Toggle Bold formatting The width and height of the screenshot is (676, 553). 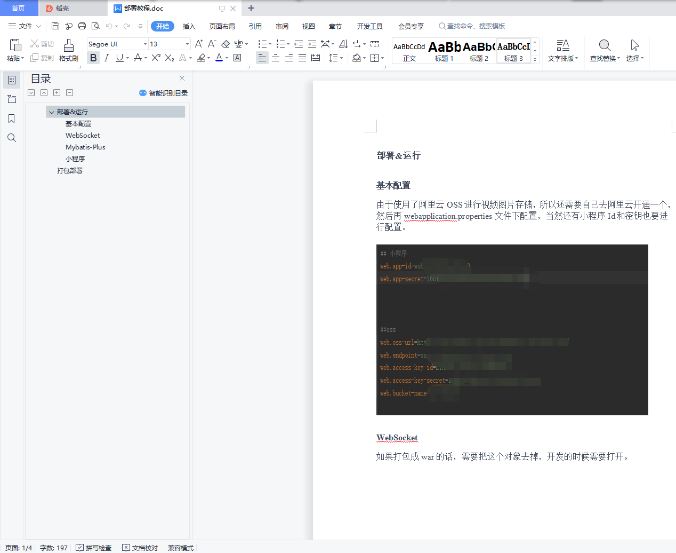click(x=93, y=58)
